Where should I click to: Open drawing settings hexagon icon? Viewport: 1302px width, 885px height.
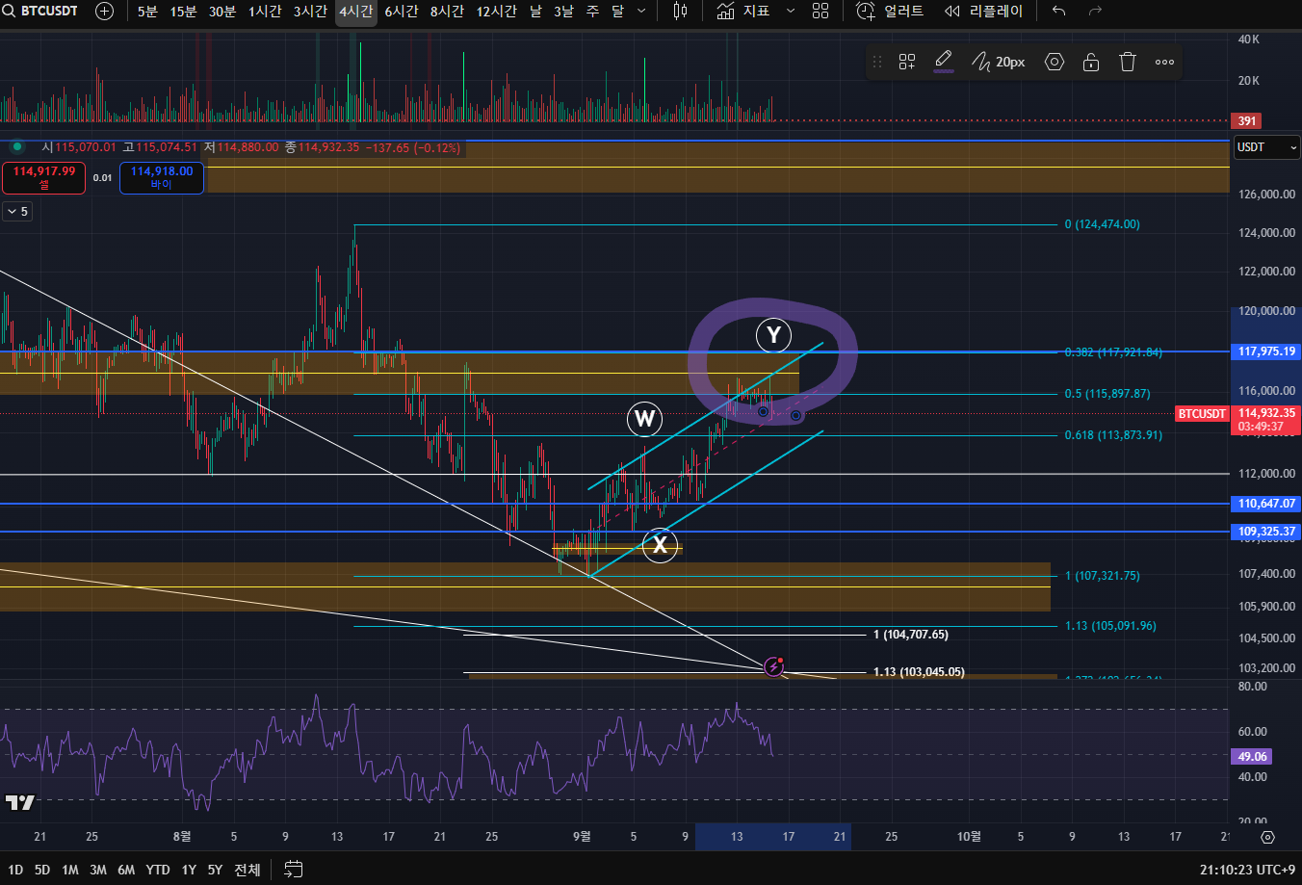pos(1055,62)
